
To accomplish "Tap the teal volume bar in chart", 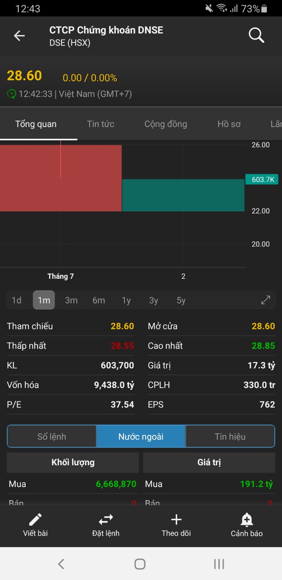I will click(x=183, y=195).
